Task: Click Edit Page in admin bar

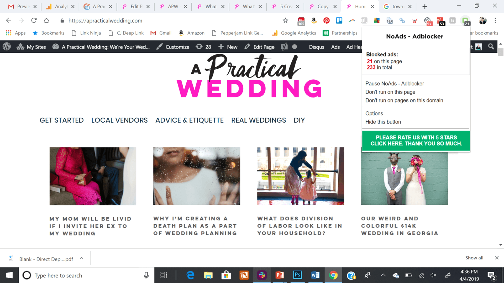Action: click(x=259, y=47)
